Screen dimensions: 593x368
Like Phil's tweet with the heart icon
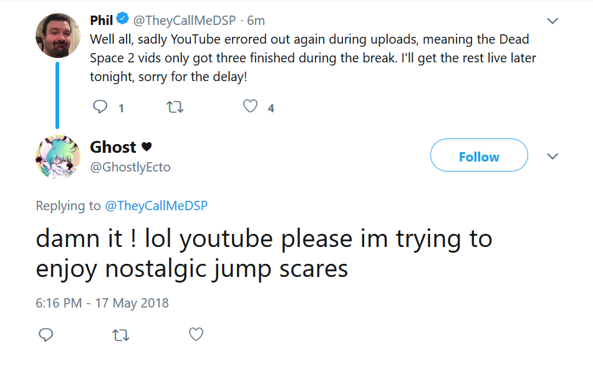click(x=250, y=106)
